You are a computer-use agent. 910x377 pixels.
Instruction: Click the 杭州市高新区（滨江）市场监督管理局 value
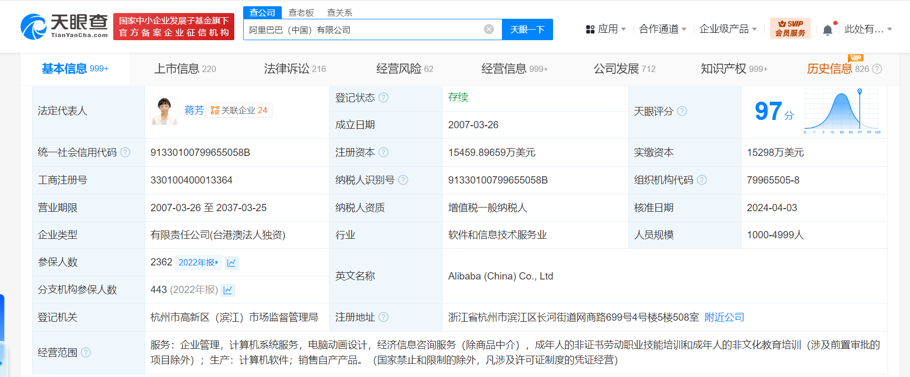point(234,317)
